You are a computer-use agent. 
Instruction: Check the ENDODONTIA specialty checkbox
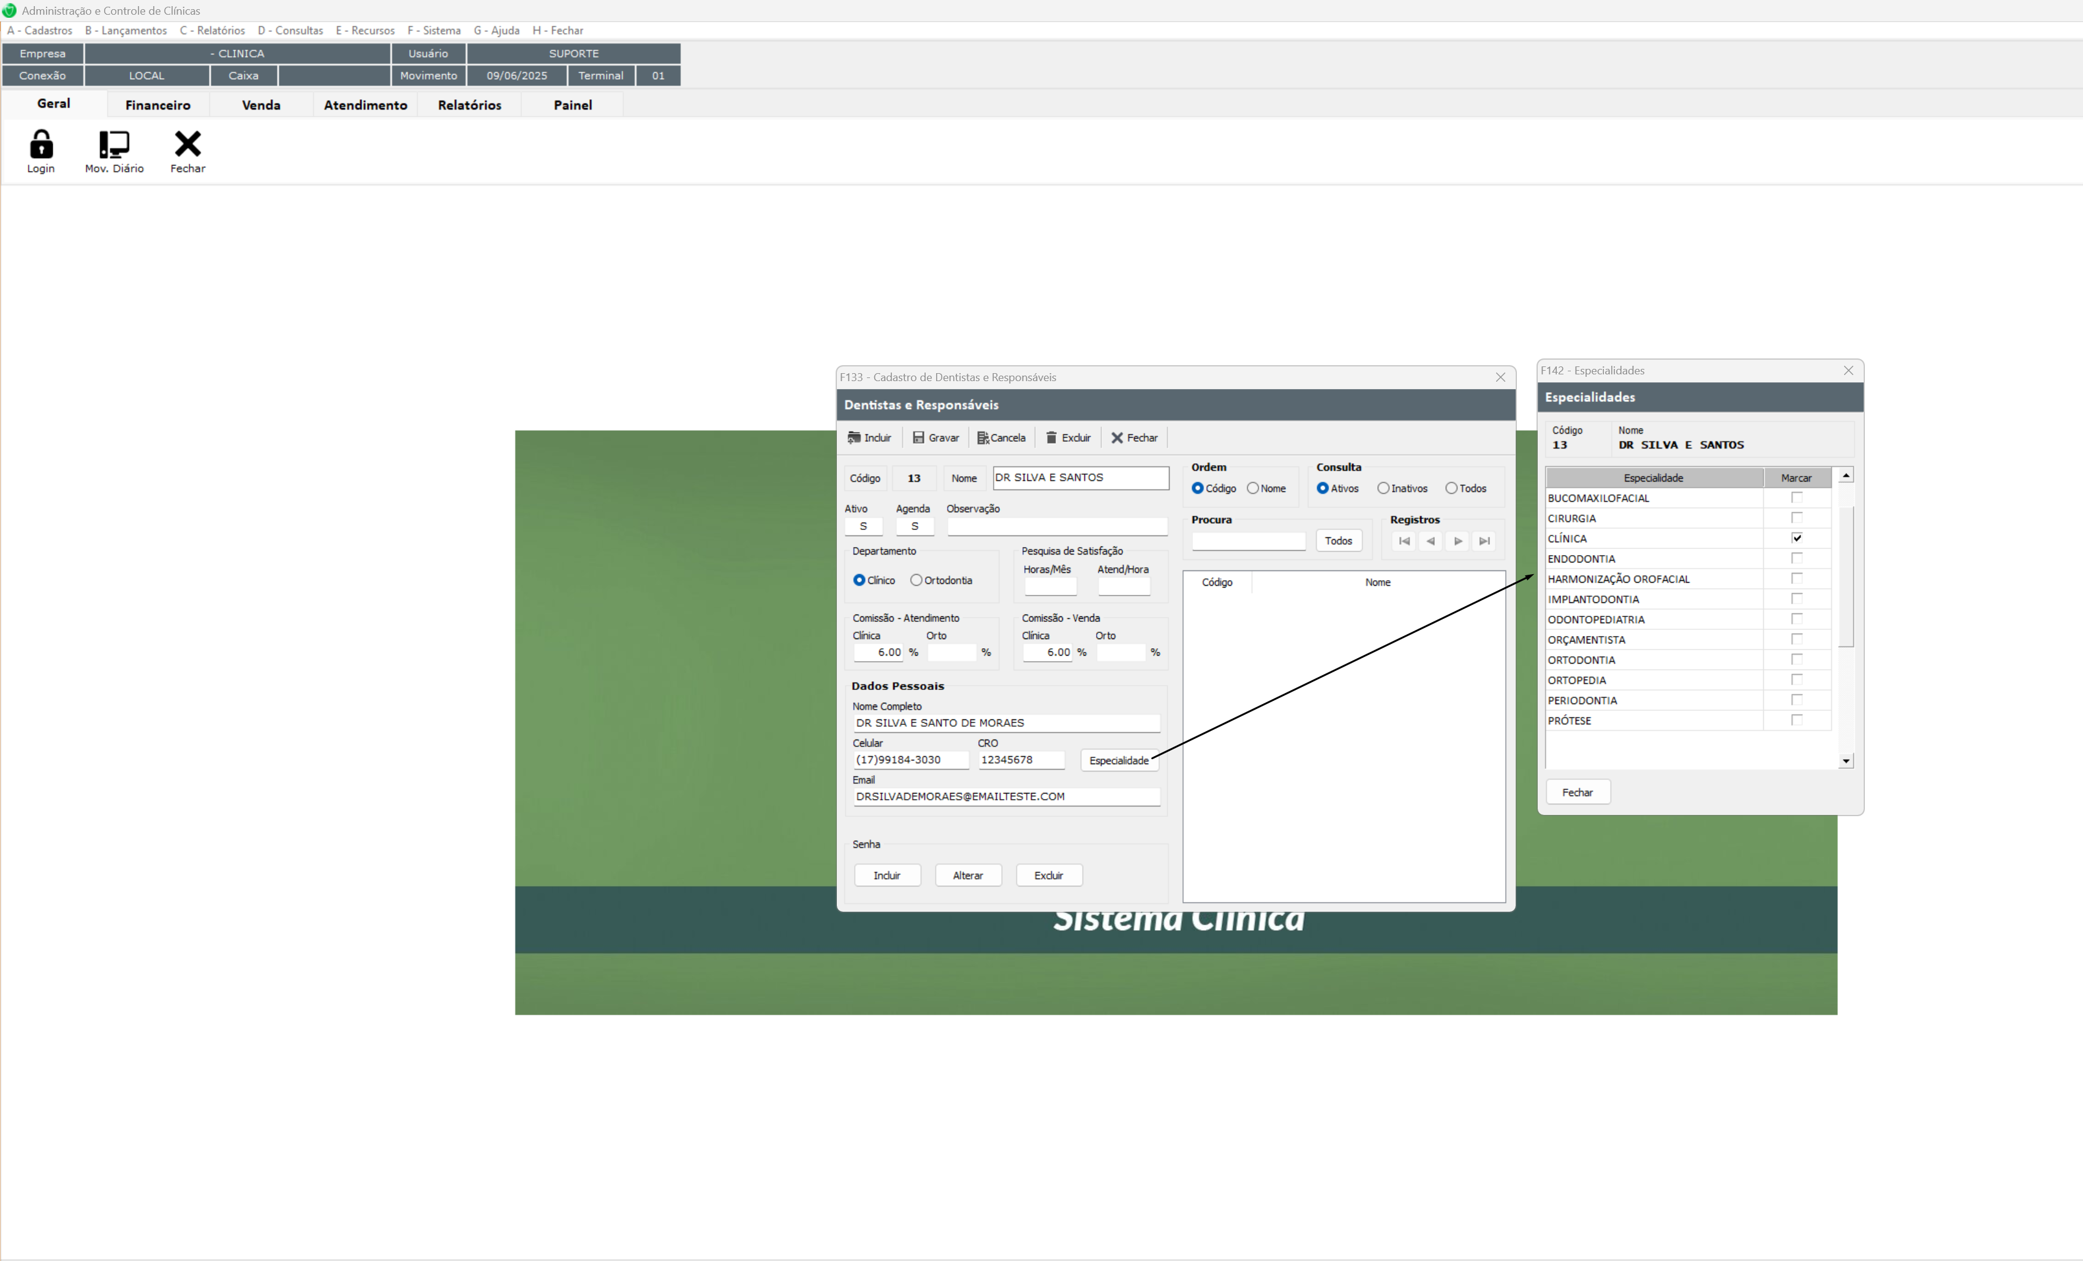coord(1796,558)
